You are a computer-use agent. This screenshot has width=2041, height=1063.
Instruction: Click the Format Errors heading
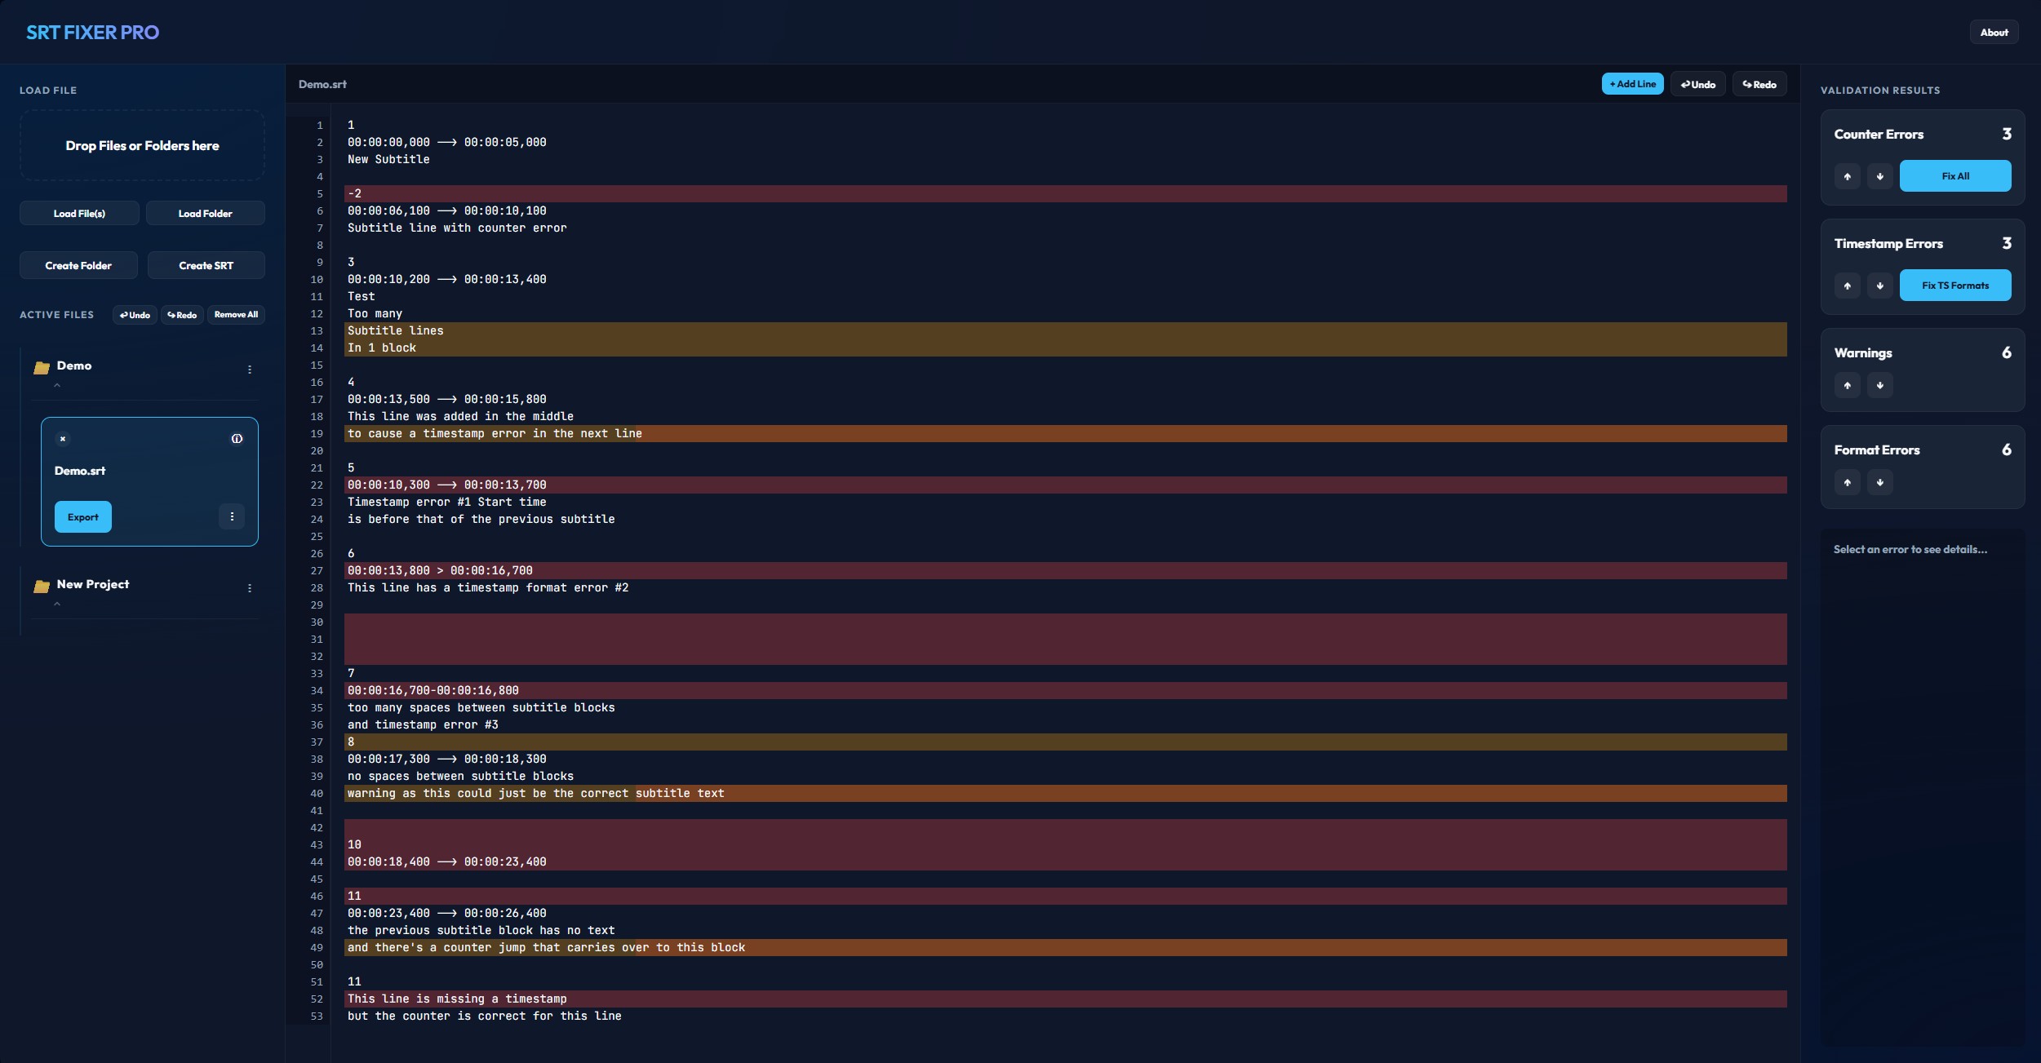tap(1877, 450)
